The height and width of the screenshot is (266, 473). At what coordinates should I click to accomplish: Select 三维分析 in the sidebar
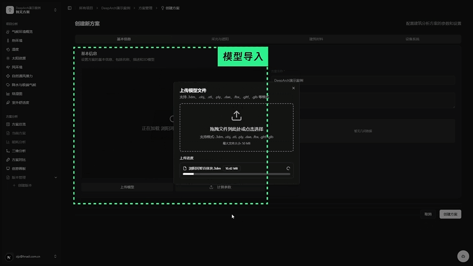click(x=19, y=151)
